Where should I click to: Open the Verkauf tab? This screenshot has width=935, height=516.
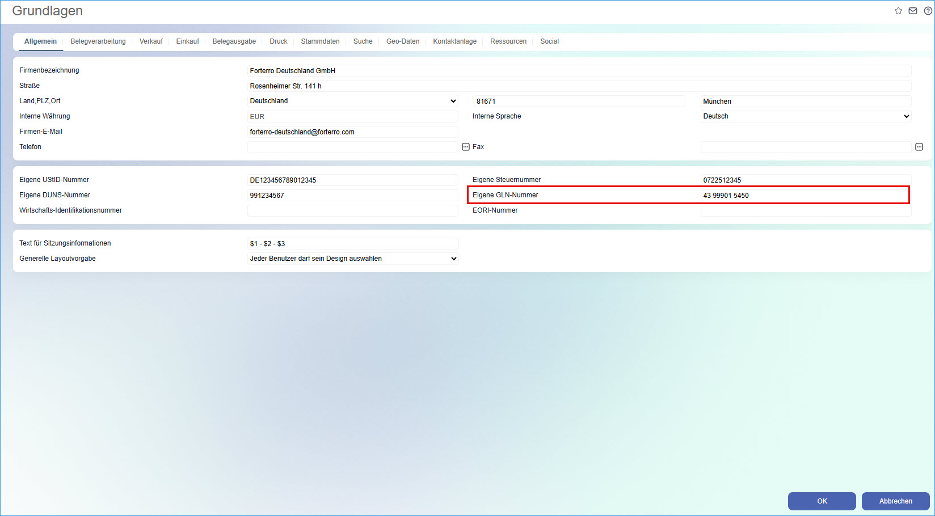click(151, 41)
